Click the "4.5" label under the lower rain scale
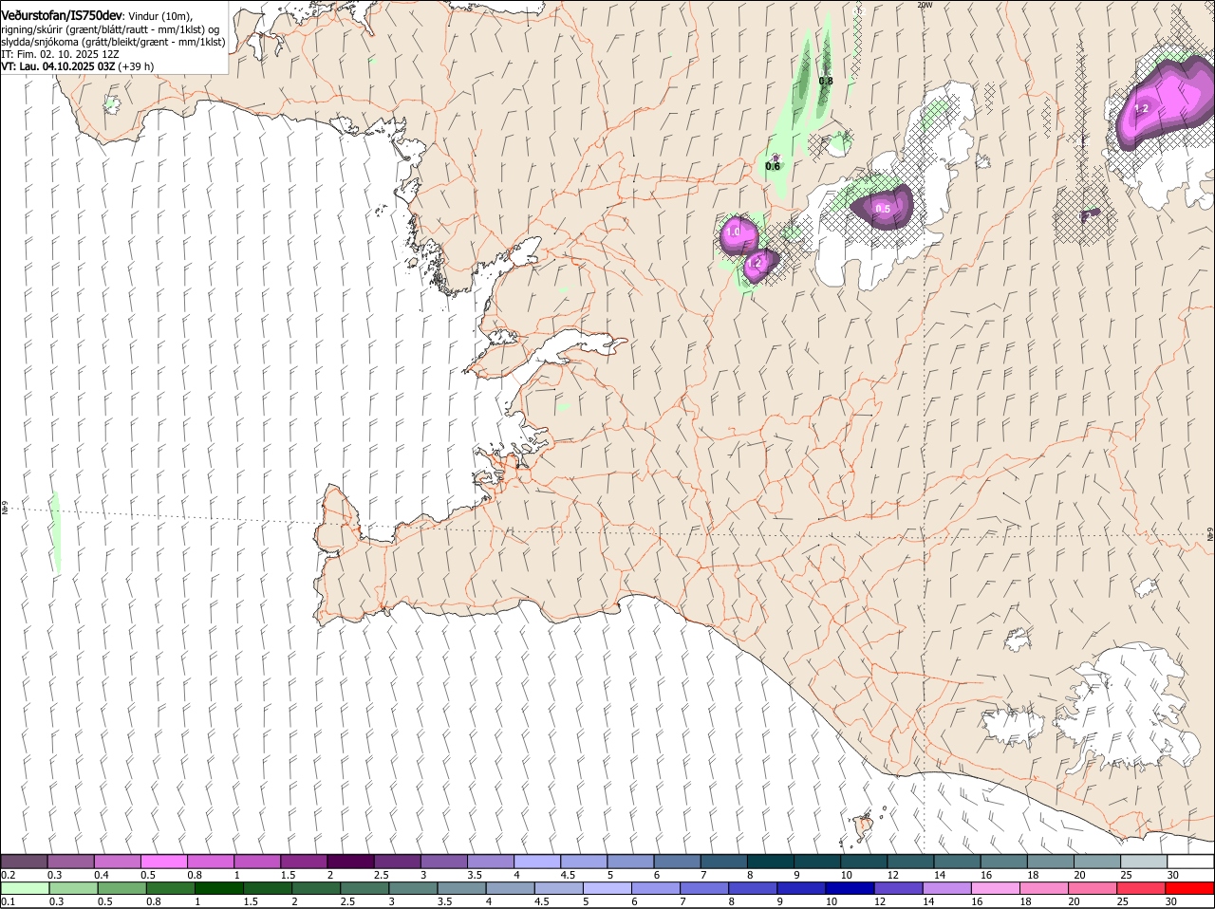The image size is (1215, 909). click(x=541, y=901)
